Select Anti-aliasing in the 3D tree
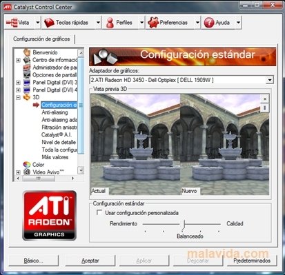The width and height of the screenshot is (285, 275). pyautogui.click(x=55, y=112)
